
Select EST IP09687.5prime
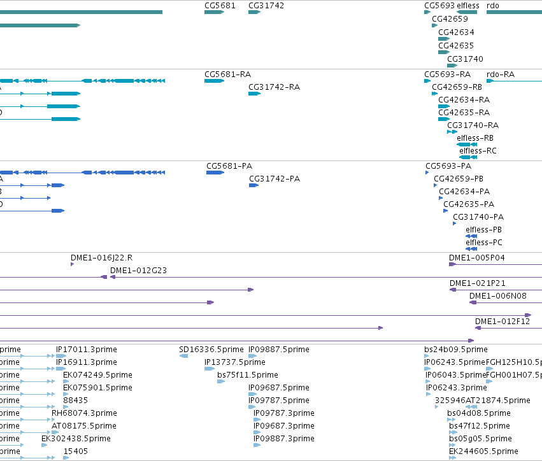click(253, 394)
